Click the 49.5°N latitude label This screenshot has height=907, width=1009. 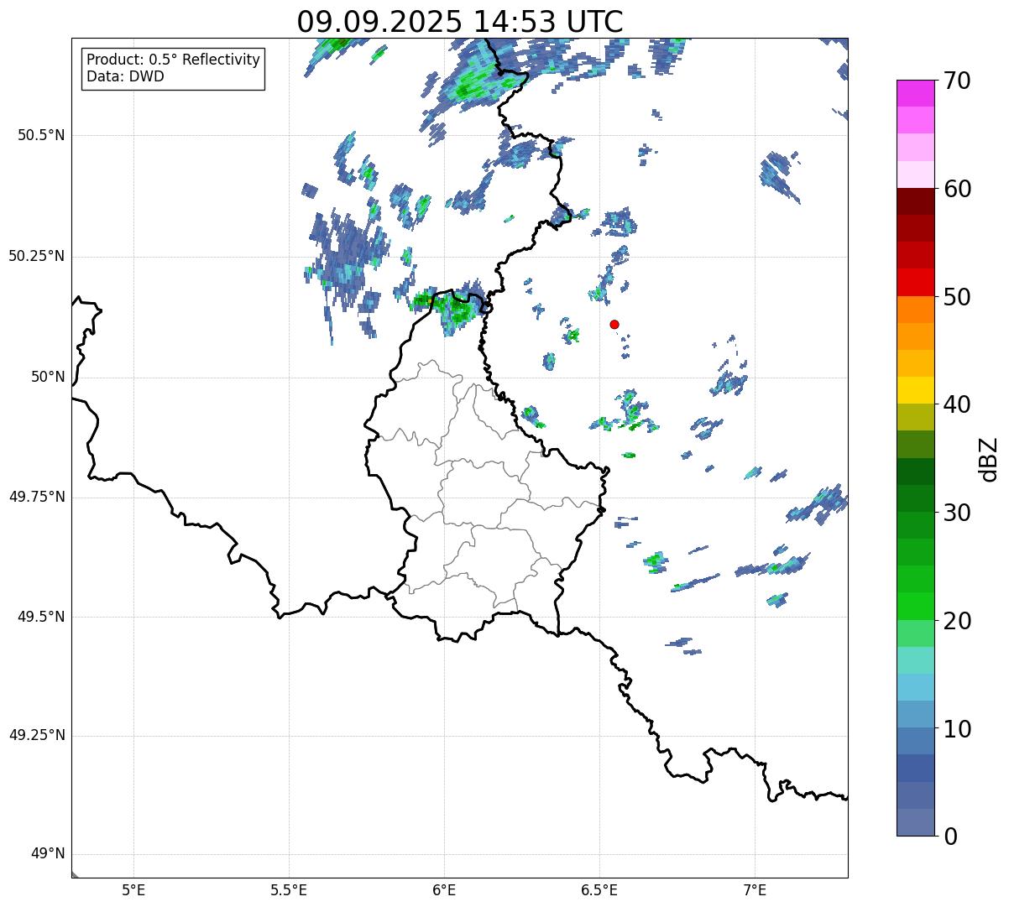tap(41, 617)
